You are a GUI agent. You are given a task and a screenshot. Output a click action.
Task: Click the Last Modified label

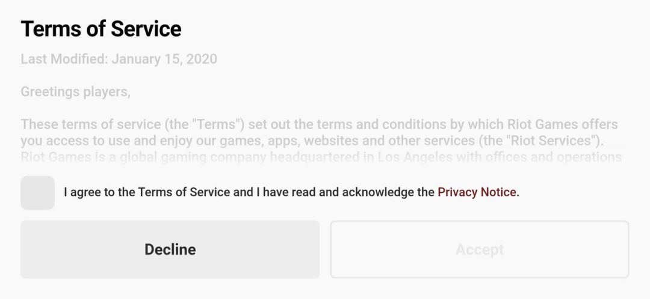[64, 59]
